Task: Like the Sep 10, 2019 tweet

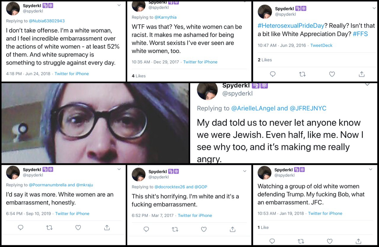Action: click(x=78, y=227)
